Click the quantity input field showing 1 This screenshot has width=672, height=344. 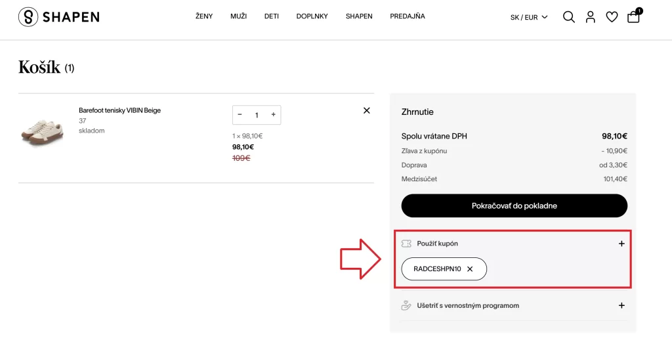tap(257, 115)
